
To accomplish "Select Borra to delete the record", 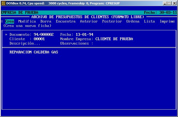I will point(46,21).
